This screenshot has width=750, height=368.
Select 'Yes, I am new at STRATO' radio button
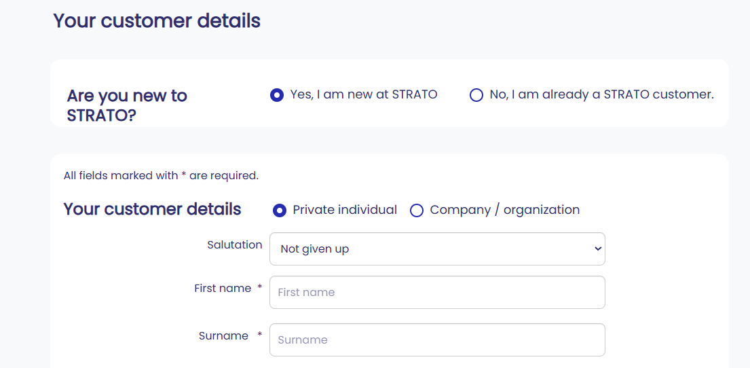click(277, 95)
